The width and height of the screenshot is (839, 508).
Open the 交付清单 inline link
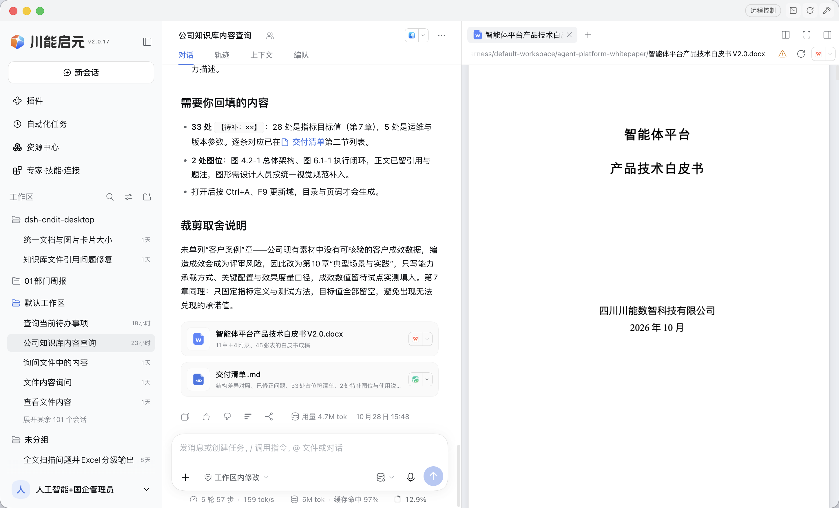(303, 142)
